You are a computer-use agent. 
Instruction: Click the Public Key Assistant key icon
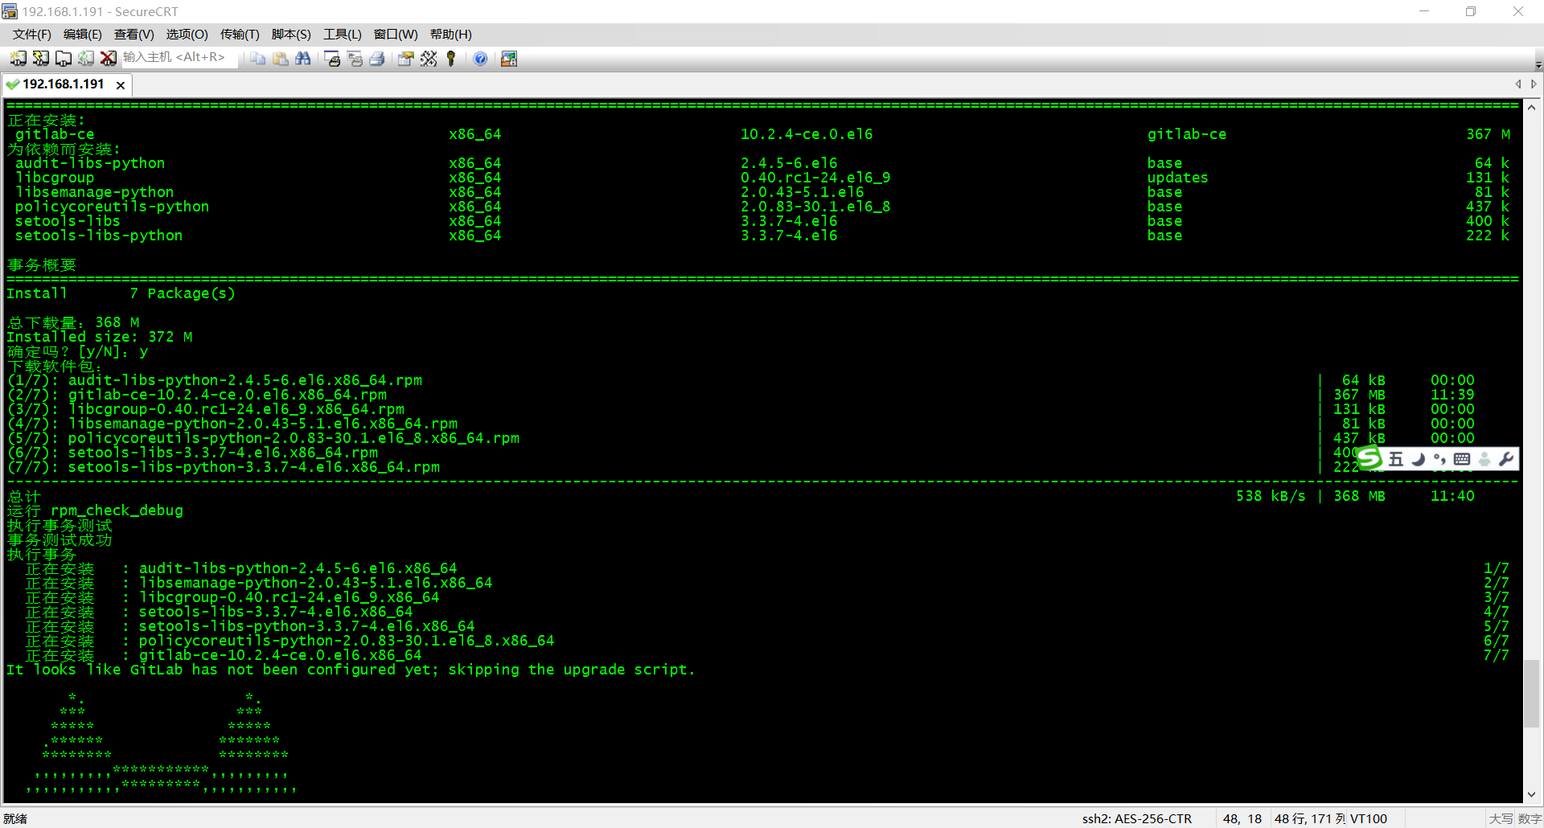[451, 58]
